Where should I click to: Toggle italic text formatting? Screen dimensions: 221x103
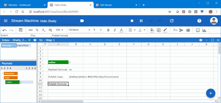coord(115,30)
